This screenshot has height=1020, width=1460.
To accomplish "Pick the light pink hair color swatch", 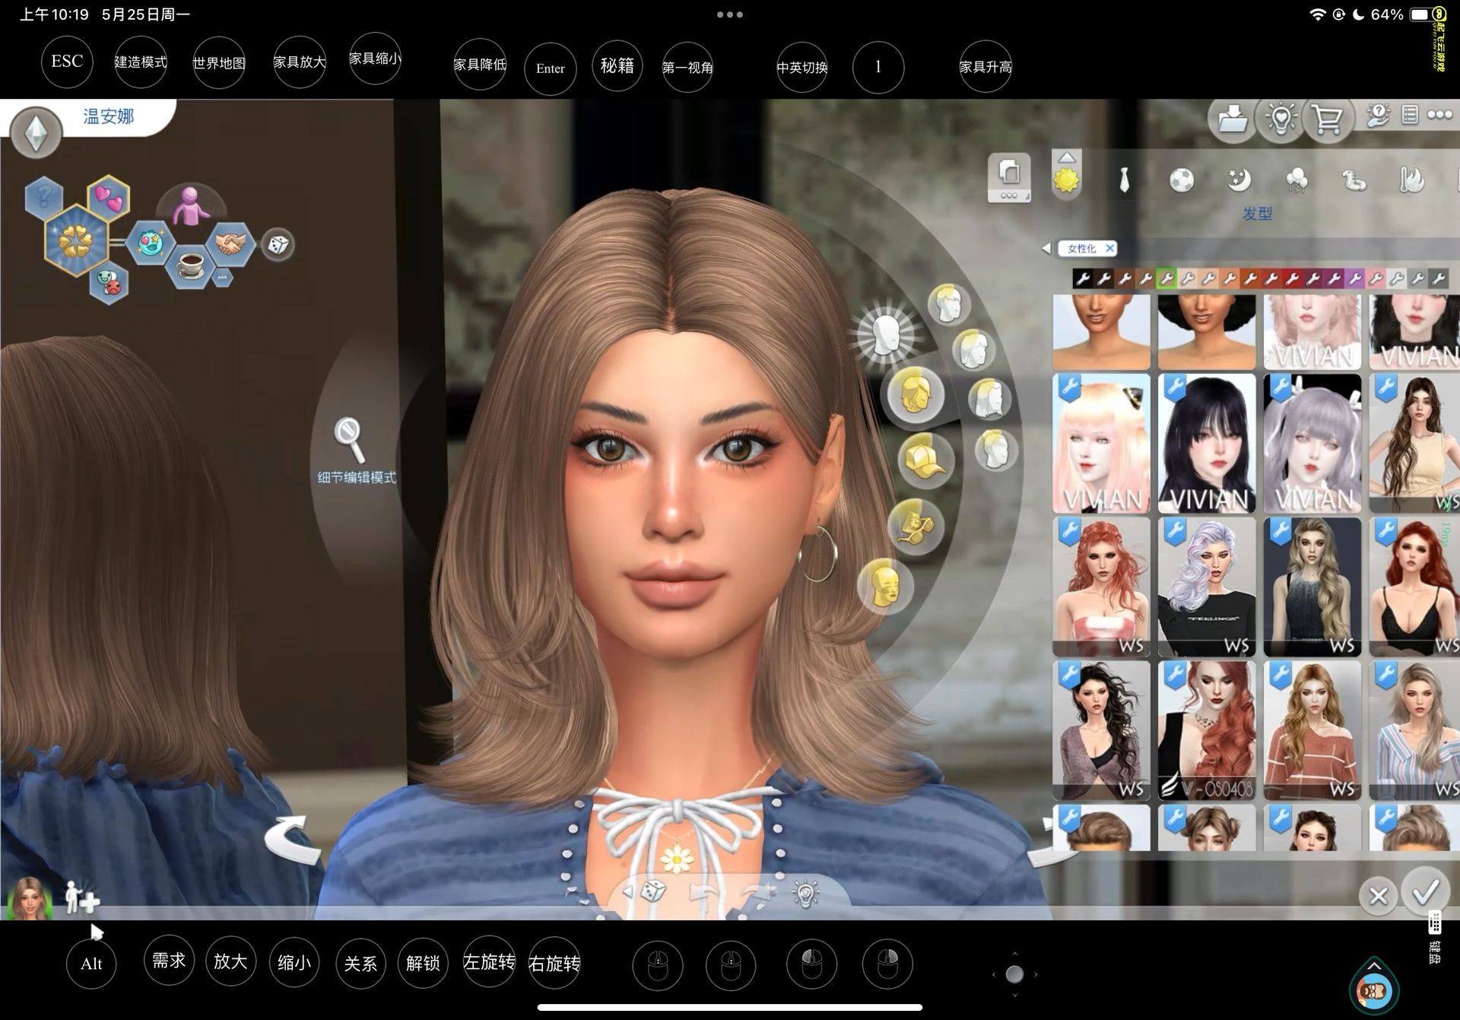I will [x=1375, y=279].
